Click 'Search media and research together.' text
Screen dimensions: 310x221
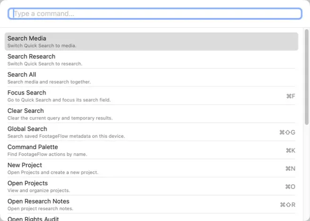click(49, 82)
